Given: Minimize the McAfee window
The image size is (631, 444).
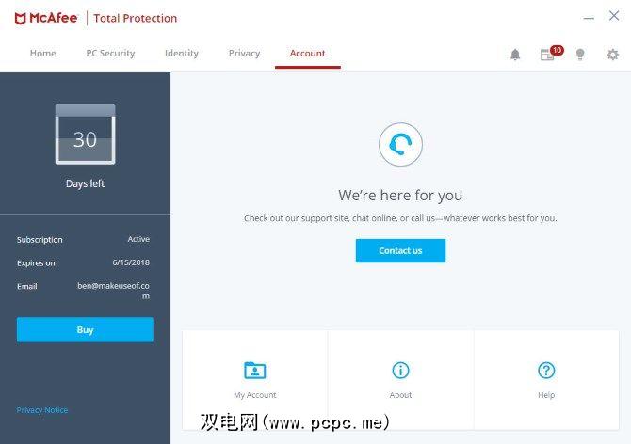Looking at the screenshot, I should coord(589,18).
